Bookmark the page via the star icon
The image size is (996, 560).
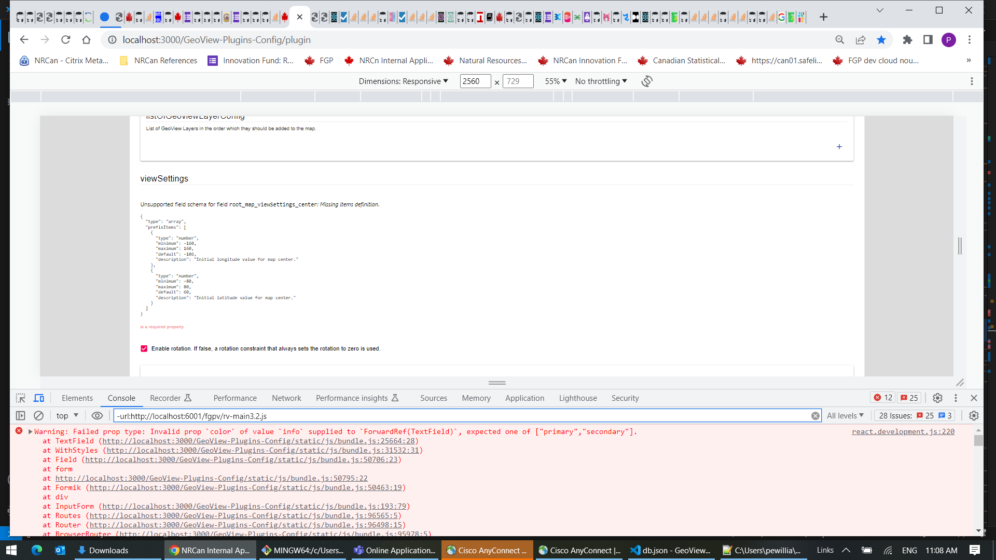882,39
